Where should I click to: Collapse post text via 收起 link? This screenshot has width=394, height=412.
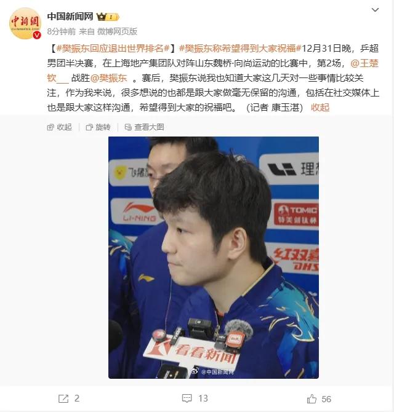point(320,108)
